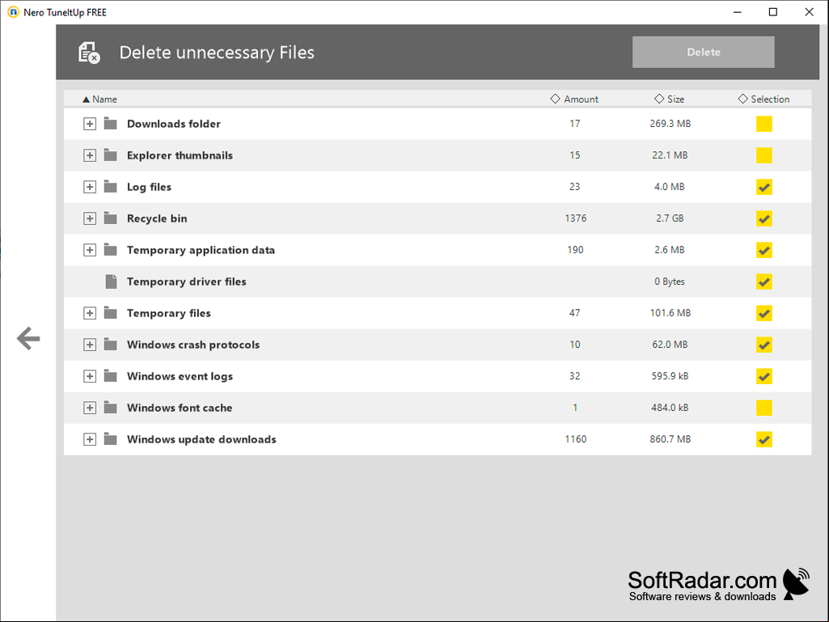
Task: Uncheck Windows crash protocols checkbox
Action: coord(764,345)
